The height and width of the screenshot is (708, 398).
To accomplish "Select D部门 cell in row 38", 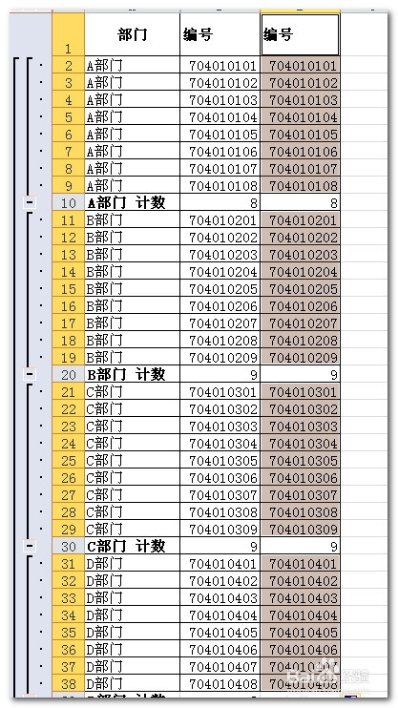I will pyautogui.click(x=132, y=683).
